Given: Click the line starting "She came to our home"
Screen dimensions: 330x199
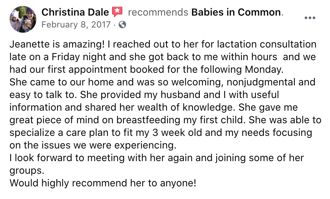Looking at the screenshot, I should [162, 82].
